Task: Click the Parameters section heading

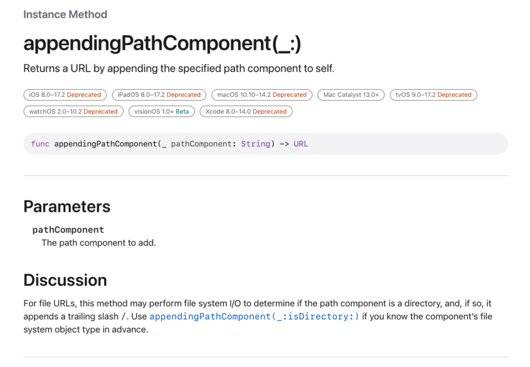Action: coord(67,207)
